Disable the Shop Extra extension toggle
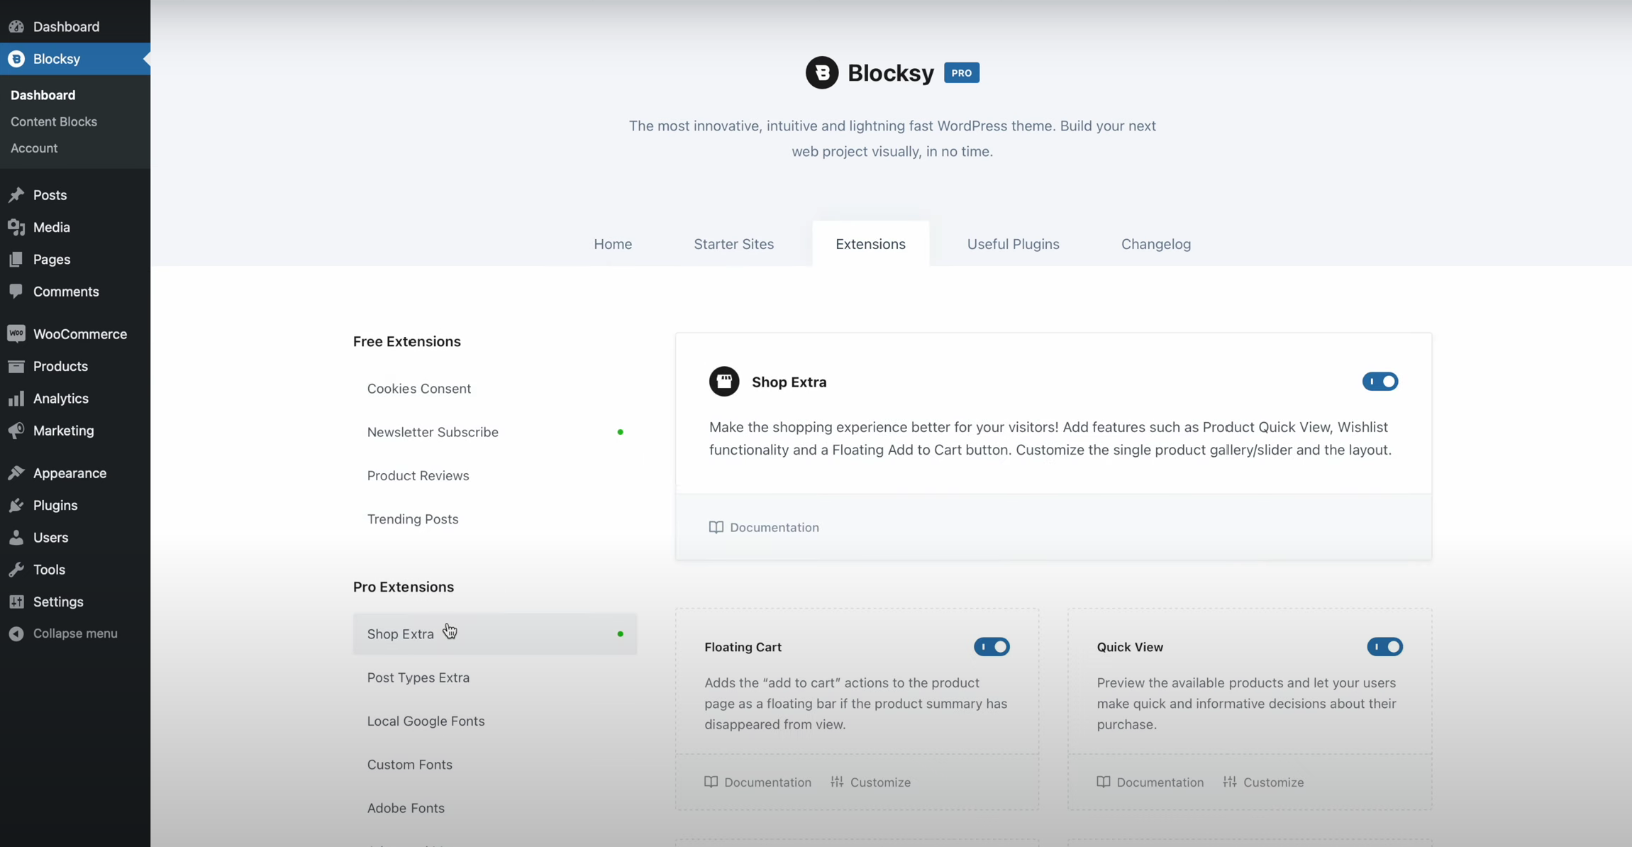Viewport: 1632px width, 847px height. click(1380, 382)
